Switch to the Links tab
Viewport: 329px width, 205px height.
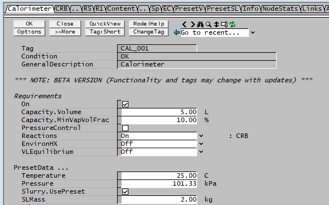pyautogui.click(x=311, y=9)
